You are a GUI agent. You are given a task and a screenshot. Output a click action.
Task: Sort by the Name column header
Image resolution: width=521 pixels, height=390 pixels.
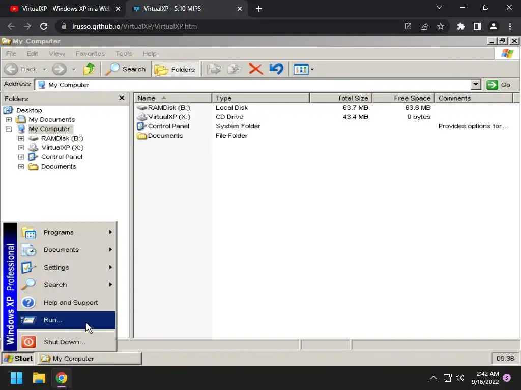click(173, 98)
